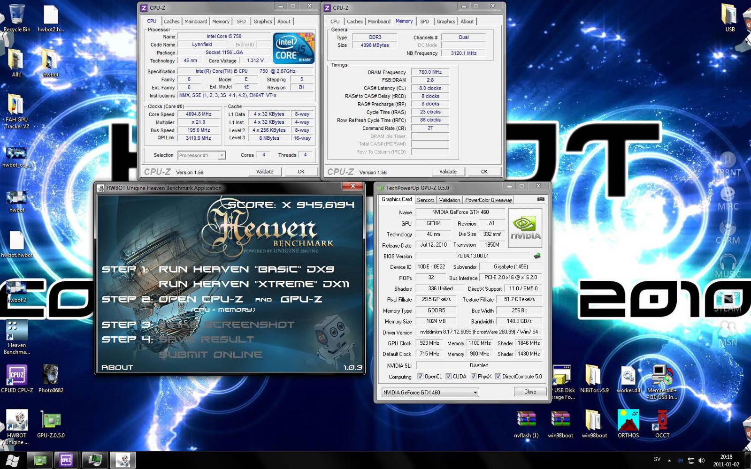
Task: Open the hwbot2.h... file icon
Action: [51, 18]
